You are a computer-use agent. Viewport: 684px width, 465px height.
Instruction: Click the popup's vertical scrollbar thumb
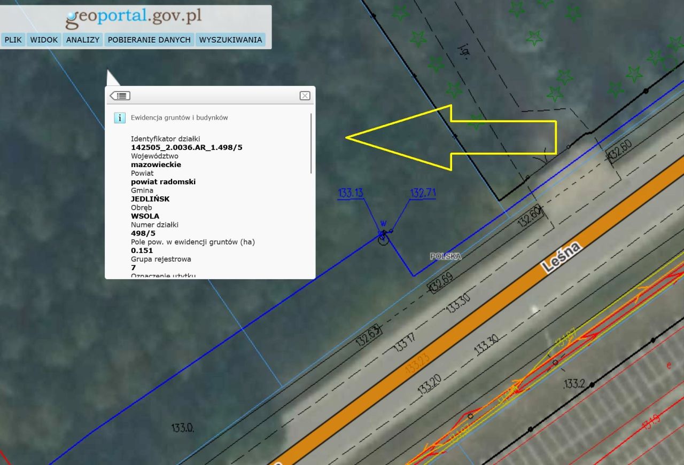click(311, 143)
